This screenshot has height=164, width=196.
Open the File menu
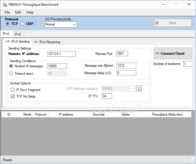[7, 12]
